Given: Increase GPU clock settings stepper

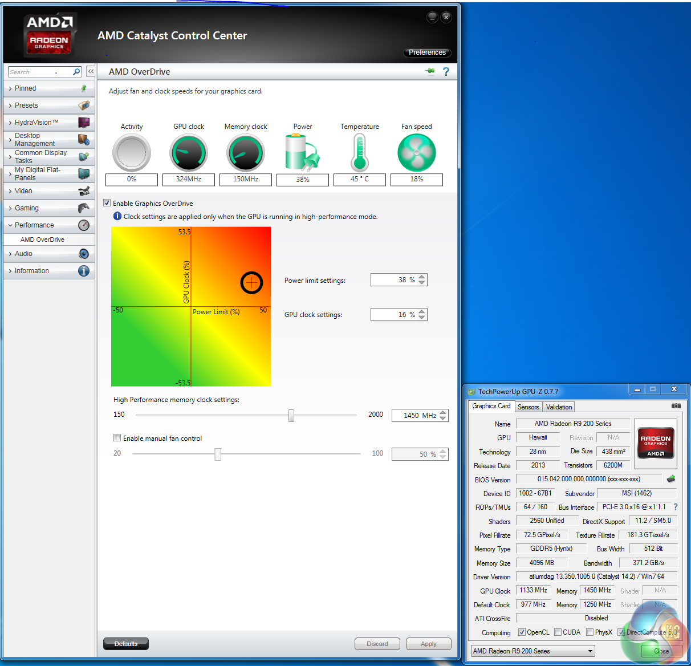Looking at the screenshot, I should [422, 312].
